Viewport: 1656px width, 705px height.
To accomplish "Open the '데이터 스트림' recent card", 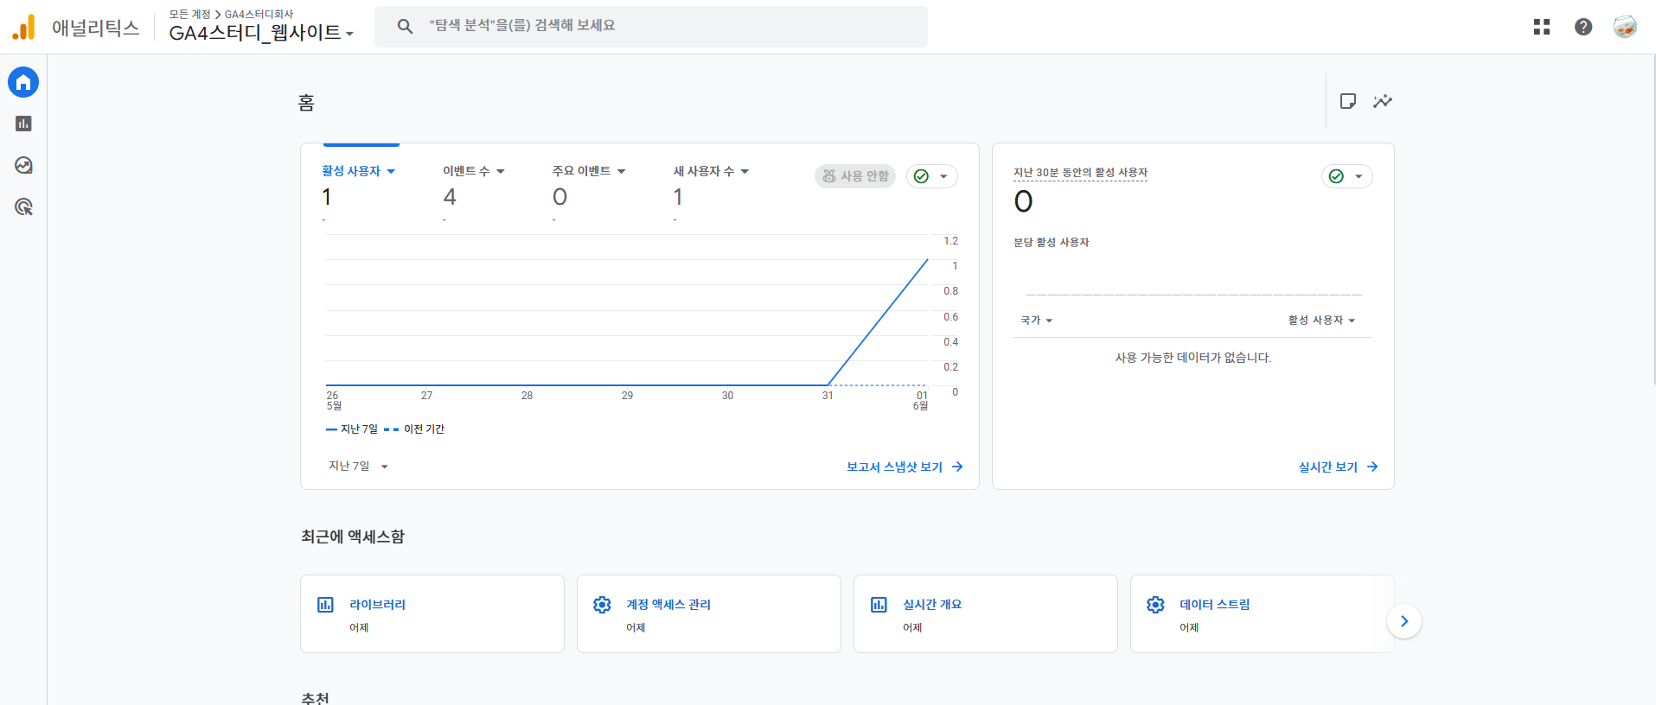I will pyautogui.click(x=1261, y=613).
